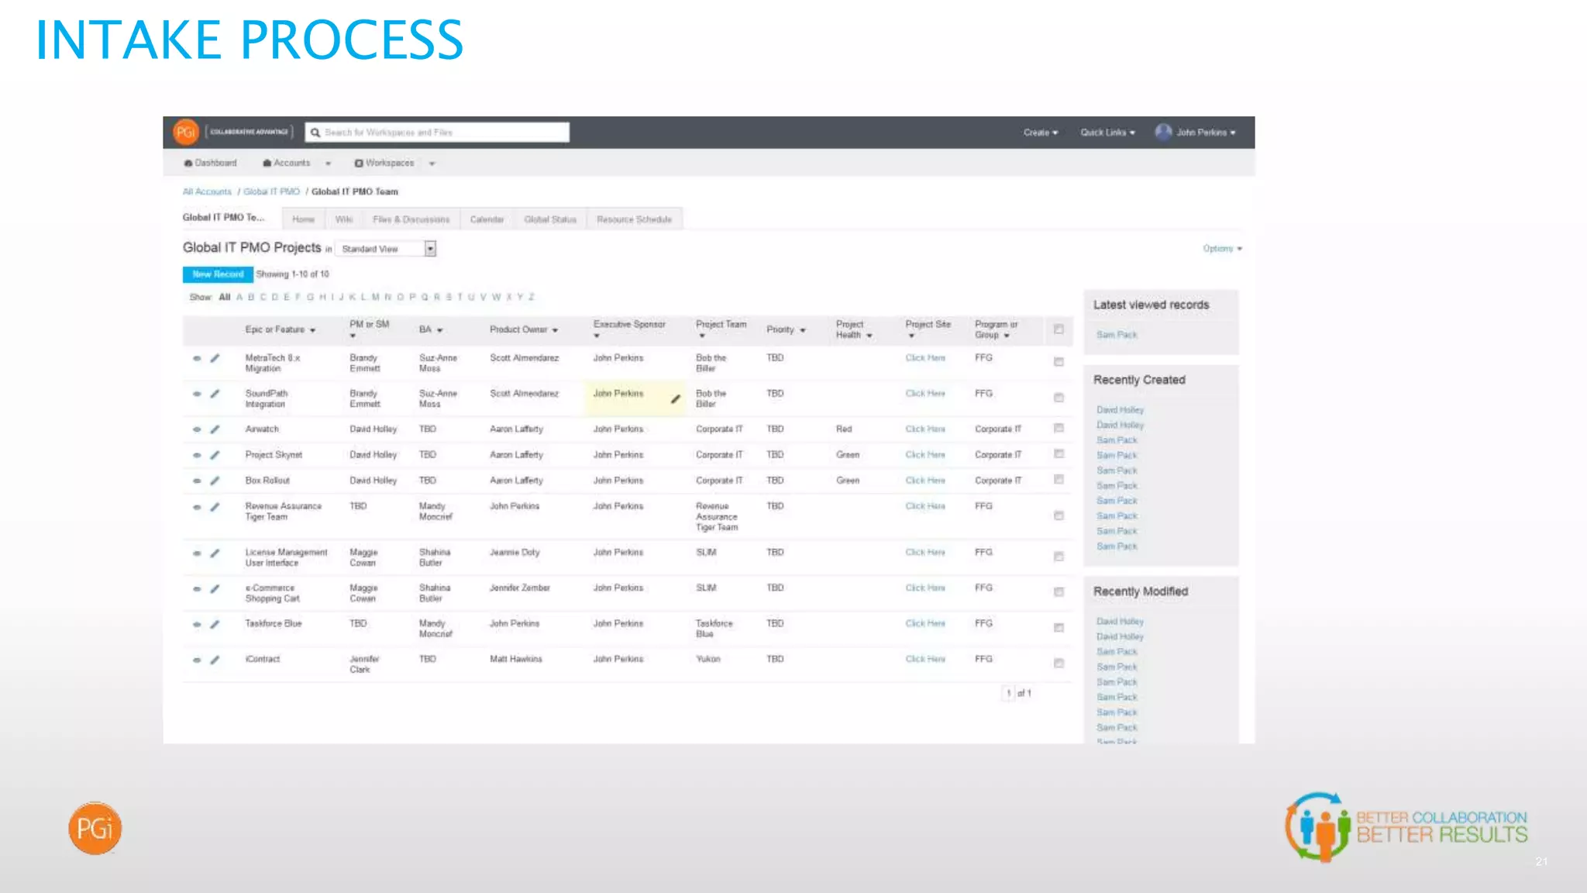Check the select-all checkbox in table header

tap(1059, 329)
